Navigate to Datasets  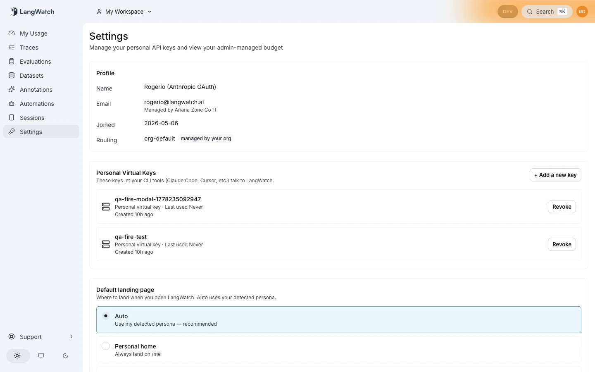click(x=41, y=76)
